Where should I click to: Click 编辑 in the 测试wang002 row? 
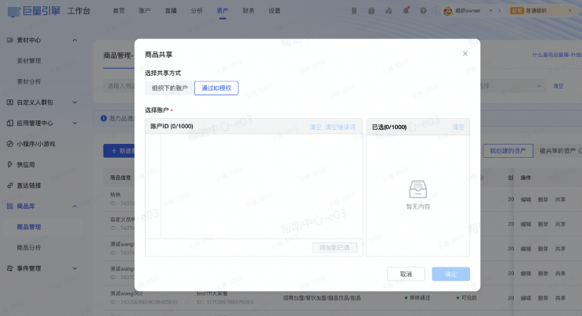click(526, 298)
